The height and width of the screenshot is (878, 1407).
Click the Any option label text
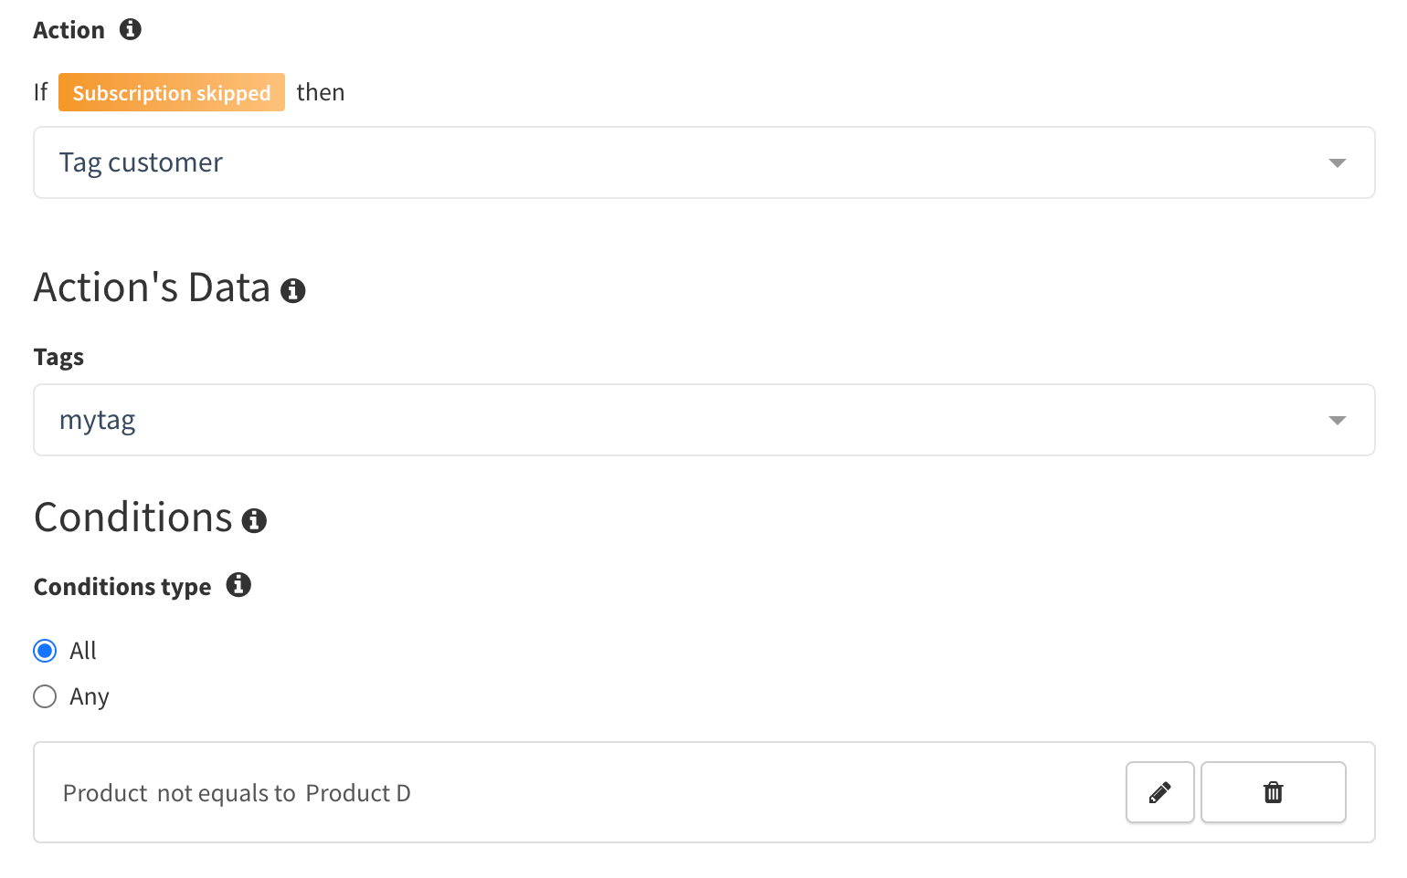tap(90, 697)
